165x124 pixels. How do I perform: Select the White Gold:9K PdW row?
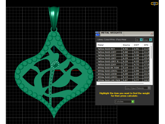(x=123, y=68)
